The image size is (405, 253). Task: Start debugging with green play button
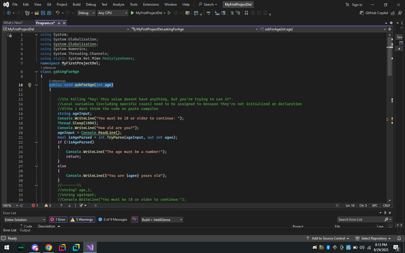[132, 13]
